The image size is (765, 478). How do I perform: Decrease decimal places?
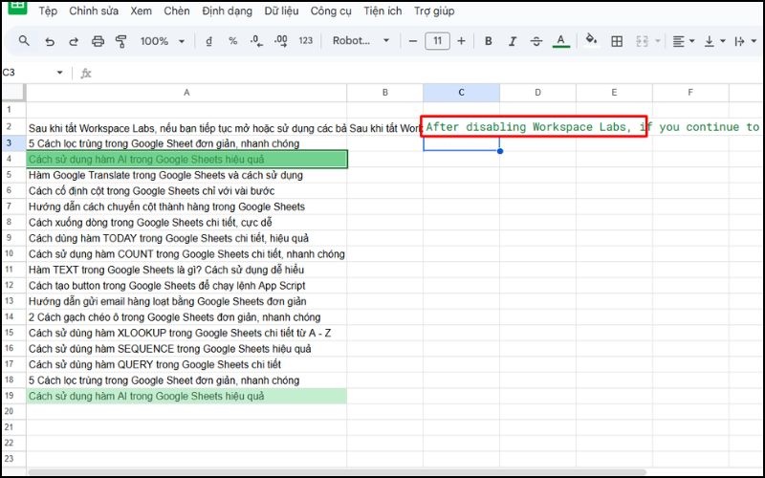tap(256, 41)
